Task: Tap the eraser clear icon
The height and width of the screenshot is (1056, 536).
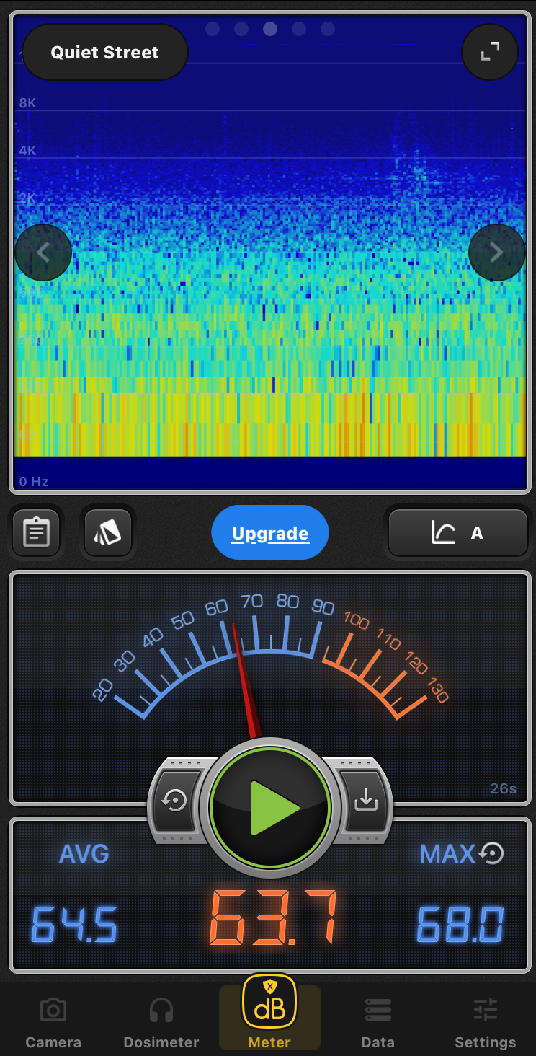Action: pyautogui.click(x=108, y=533)
